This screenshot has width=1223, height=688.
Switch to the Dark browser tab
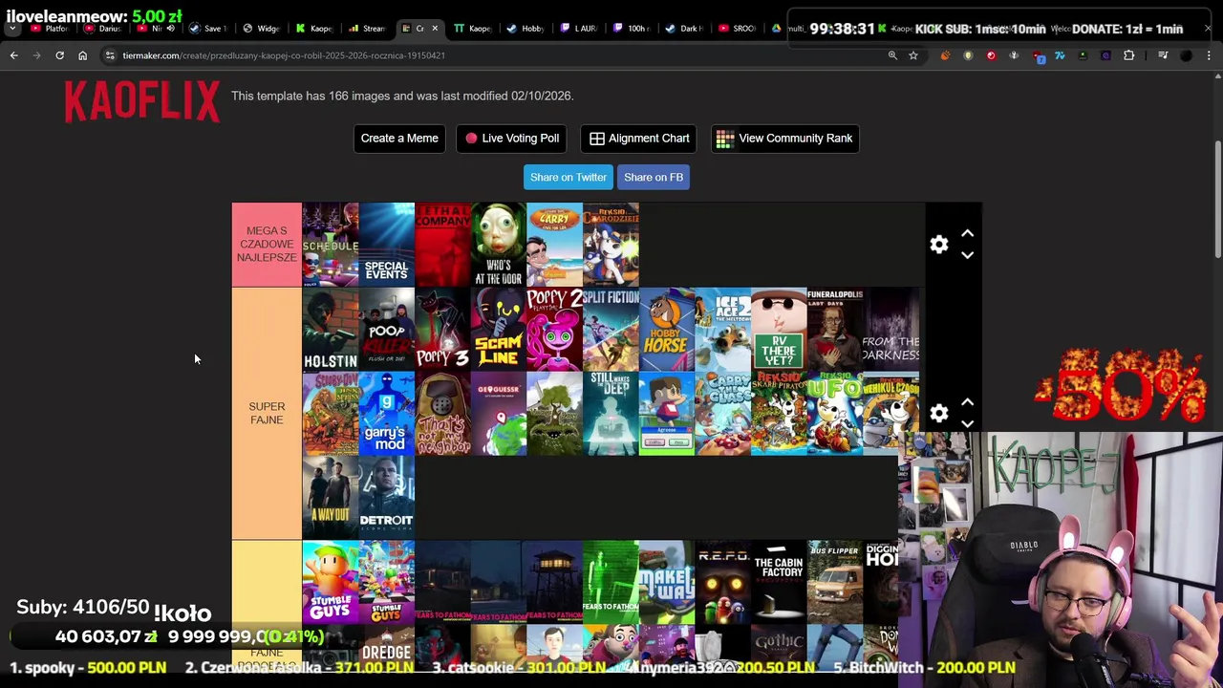682,28
